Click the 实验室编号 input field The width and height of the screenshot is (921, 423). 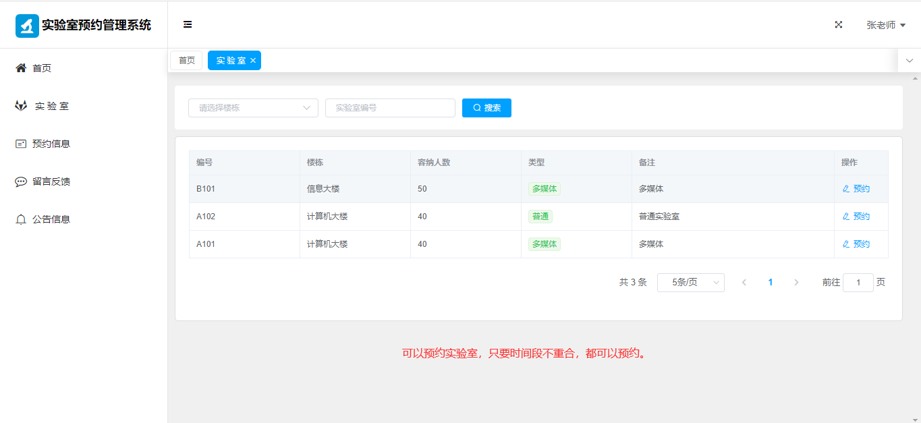point(390,108)
